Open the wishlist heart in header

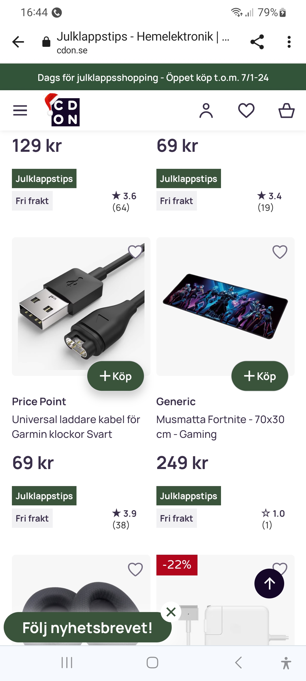(246, 110)
